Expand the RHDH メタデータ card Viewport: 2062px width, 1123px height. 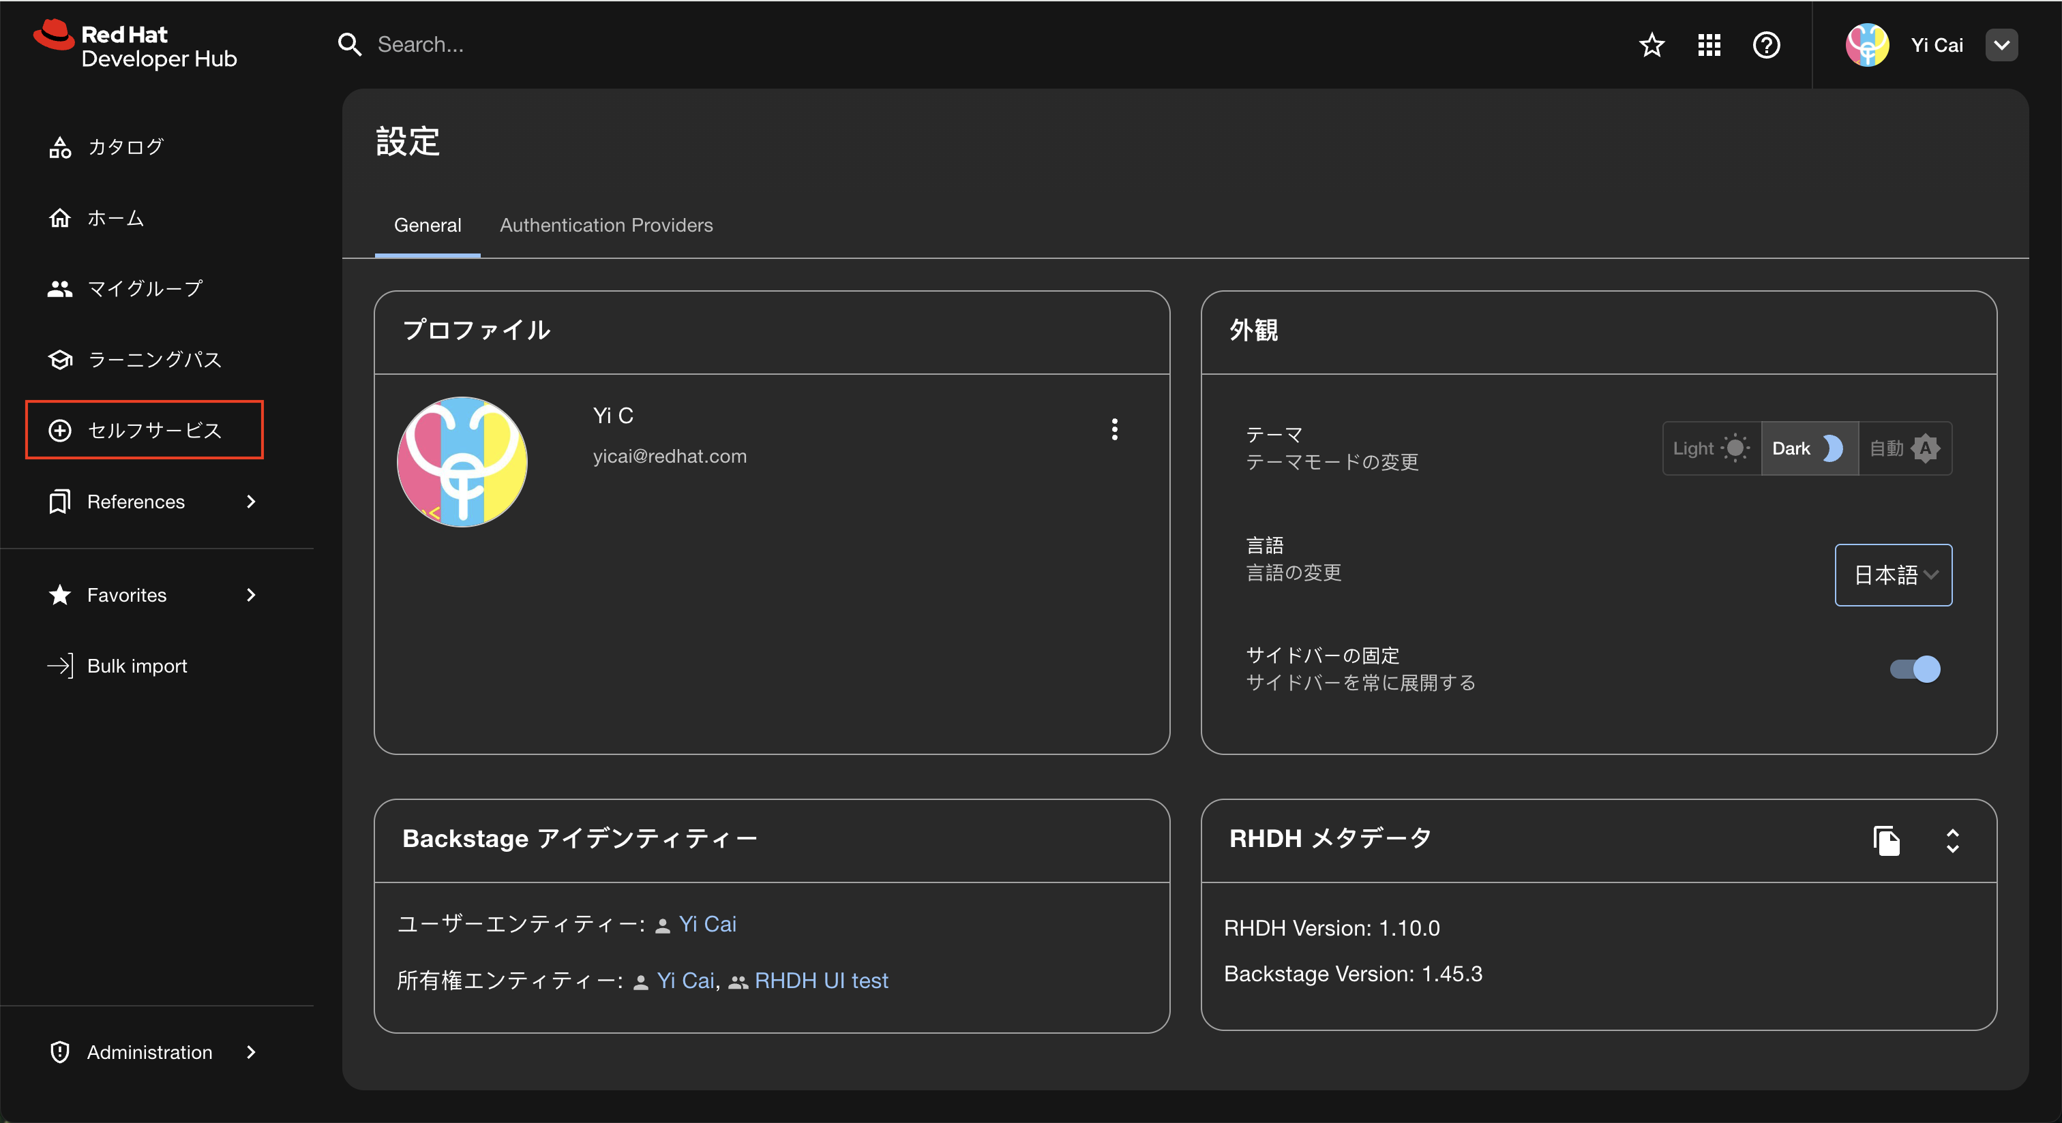click(1952, 841)
